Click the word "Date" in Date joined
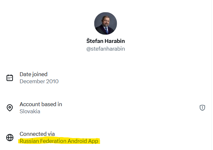Viewport: 213px width, 150px height. click(26, 74)
